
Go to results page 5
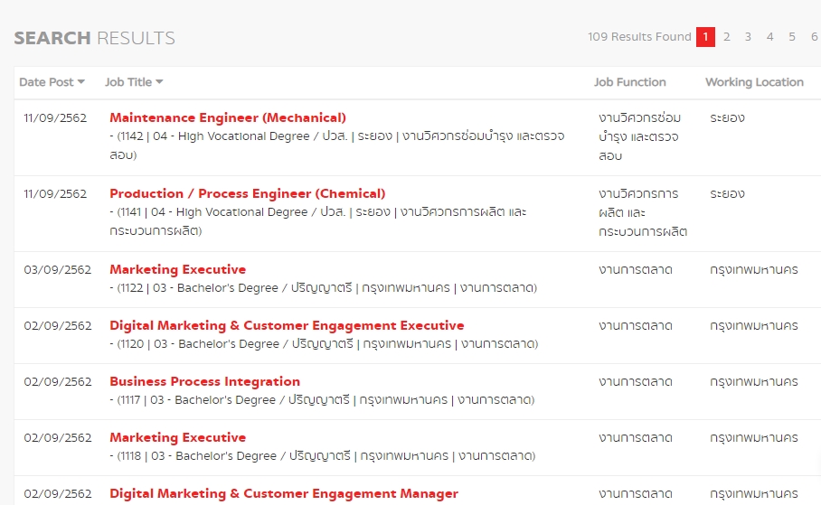792,37
